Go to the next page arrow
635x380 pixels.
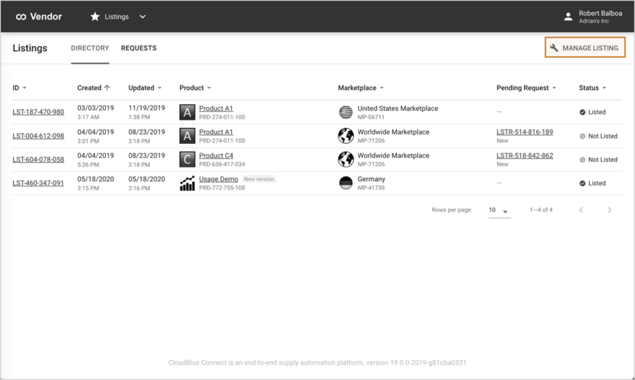pyautogui.click(x=609, y=210)
